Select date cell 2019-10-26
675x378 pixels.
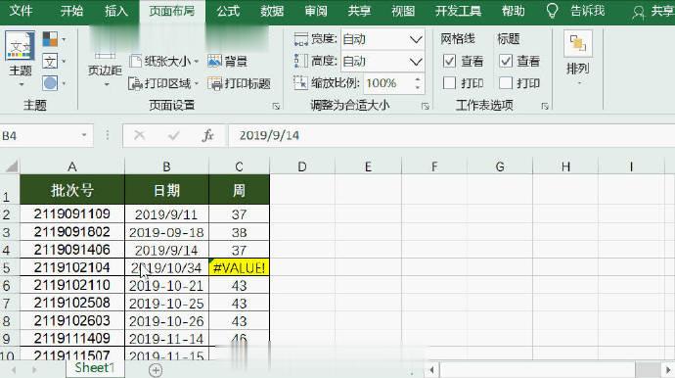pyautogui.click(x=166, y=320)
